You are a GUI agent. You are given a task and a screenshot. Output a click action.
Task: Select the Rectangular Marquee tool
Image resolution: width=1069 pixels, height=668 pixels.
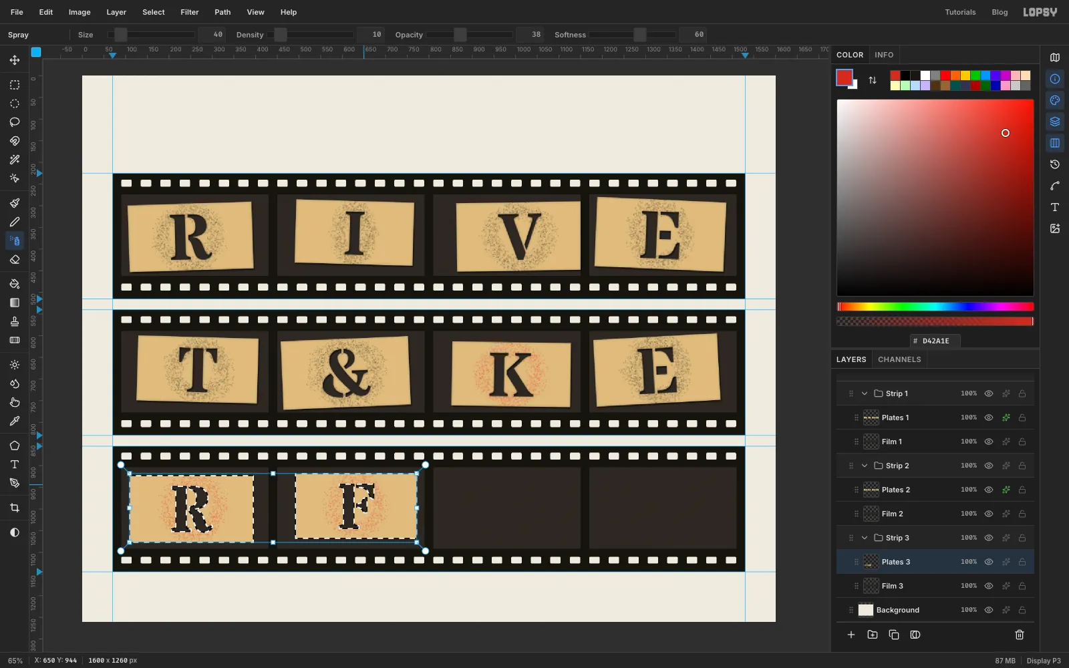point(14,85)
